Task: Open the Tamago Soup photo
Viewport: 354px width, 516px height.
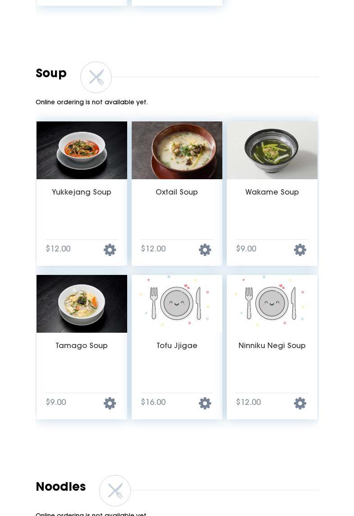Action: 82,304
